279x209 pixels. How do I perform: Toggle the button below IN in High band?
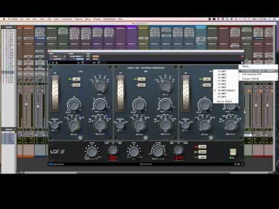(207, 85)
